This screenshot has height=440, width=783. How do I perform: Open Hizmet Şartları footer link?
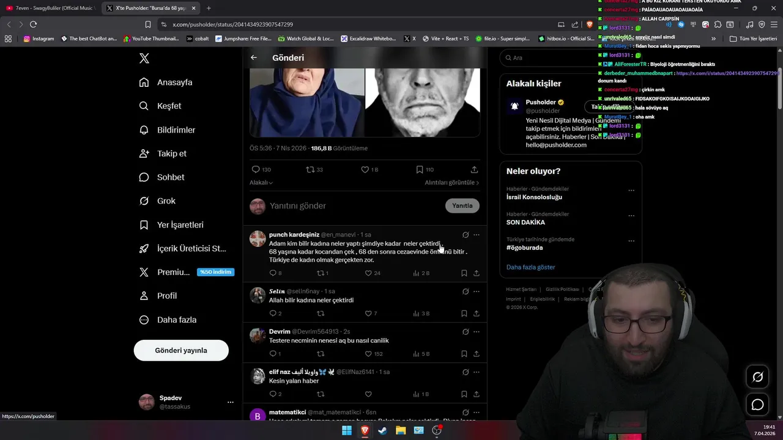(x=521, y=289)
